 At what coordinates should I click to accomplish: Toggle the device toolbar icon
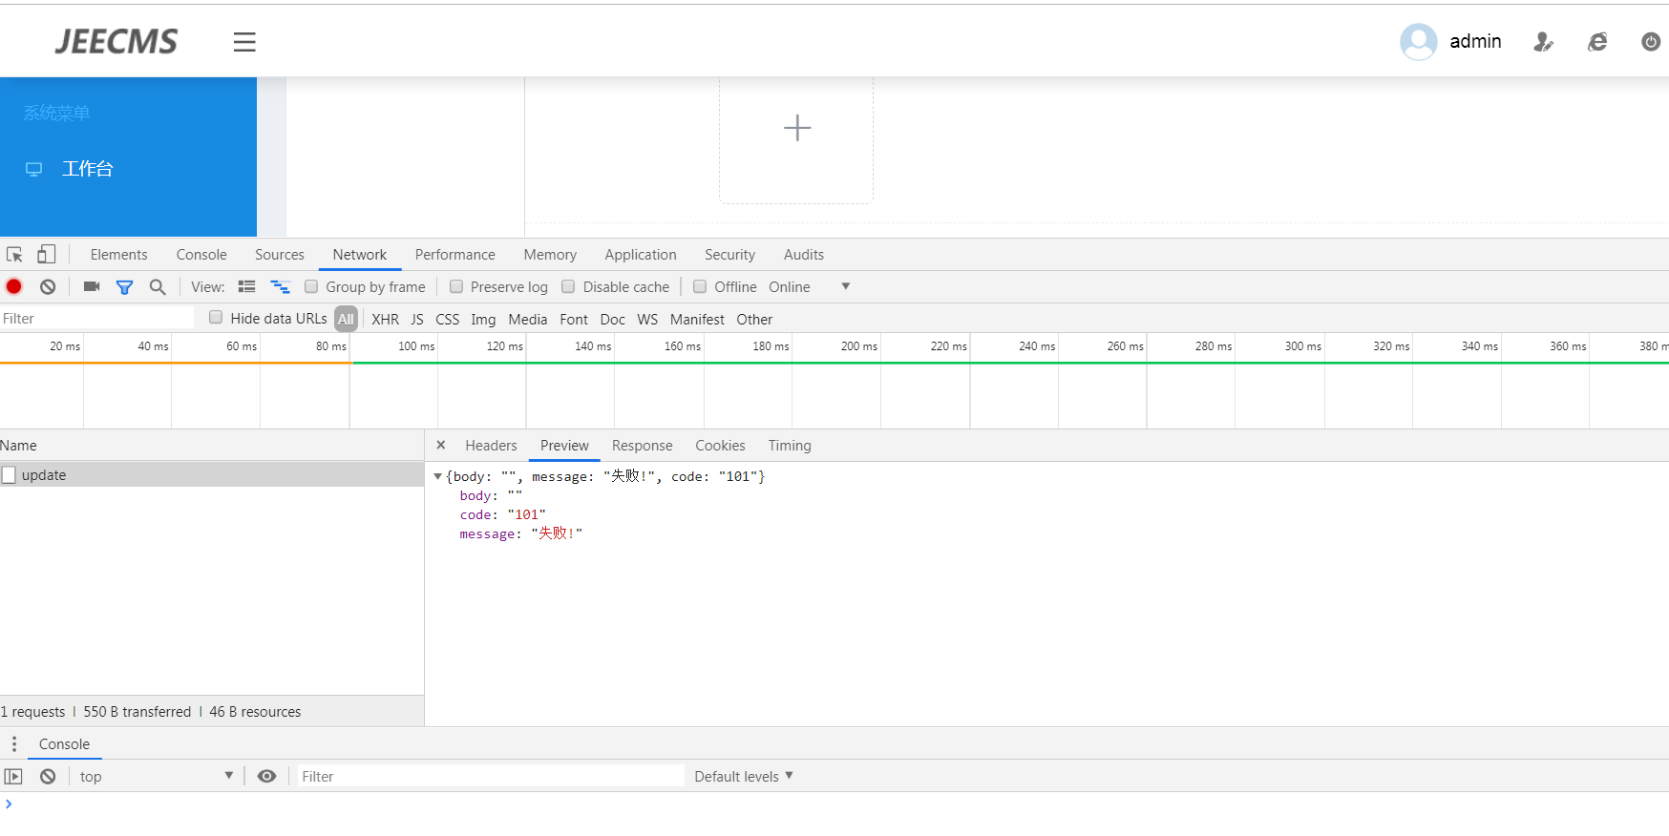[46, 254]
